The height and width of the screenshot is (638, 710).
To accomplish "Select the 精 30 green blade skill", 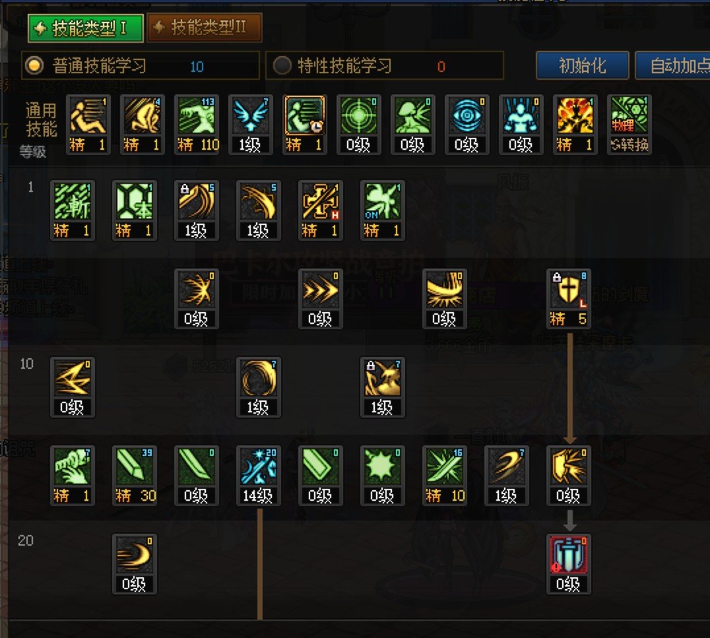I will [x=135, y=476].
